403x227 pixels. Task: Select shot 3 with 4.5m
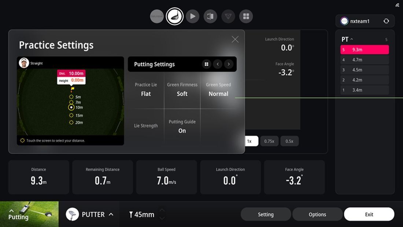(365, 70)
